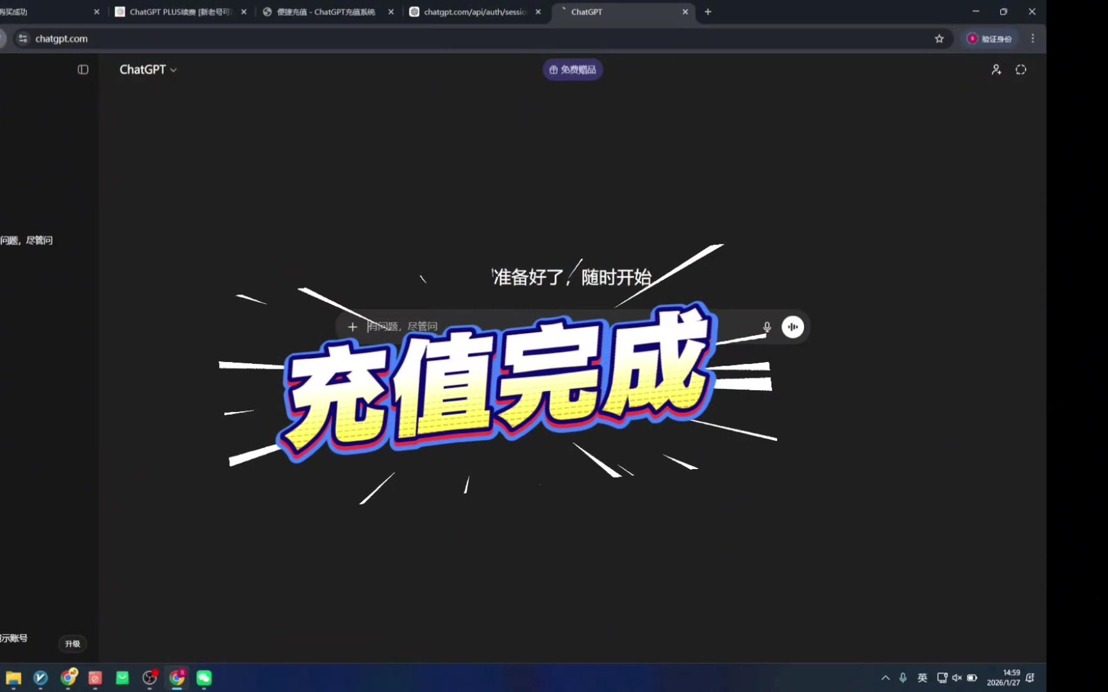
Task: Expand the ChatGPT model selector dropdown
Action: pyautogui.click(x=148, y=69)
